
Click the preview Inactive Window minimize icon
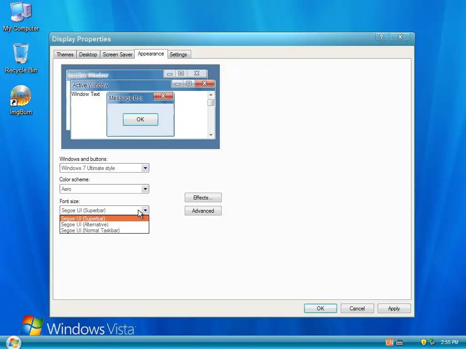[170, 73]
